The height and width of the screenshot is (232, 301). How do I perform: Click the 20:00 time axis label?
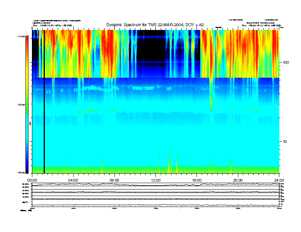(238, 180)
